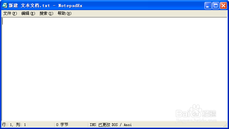
Task: Click the title 新建 文本文档.txt - NotepadEx
Action: tap(45, 6)
